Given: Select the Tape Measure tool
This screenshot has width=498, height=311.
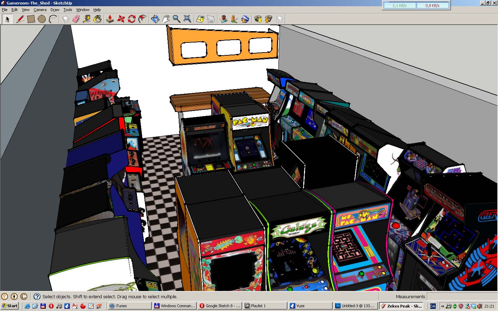Looking at the screenshot, I should (86, 19).
